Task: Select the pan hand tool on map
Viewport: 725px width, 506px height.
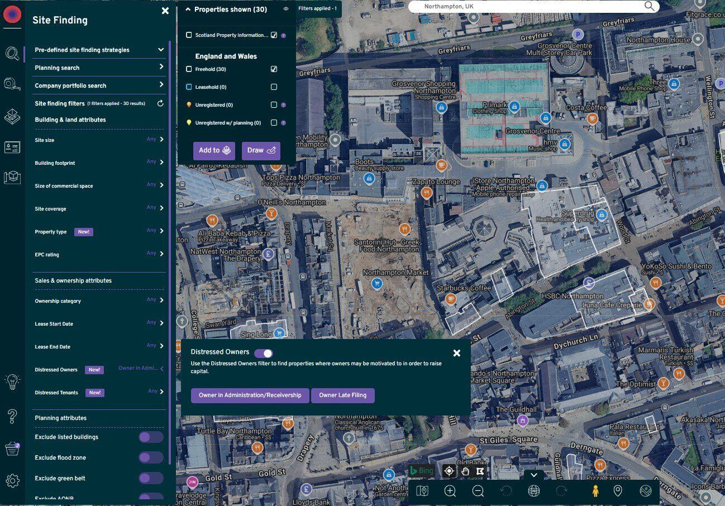Action: 465,471
